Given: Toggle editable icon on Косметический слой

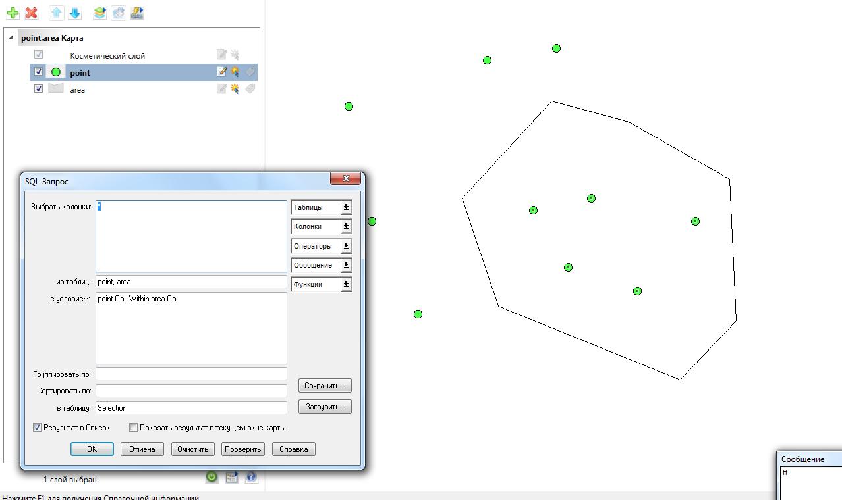Looking at the screenshot, I should point(222,55).
